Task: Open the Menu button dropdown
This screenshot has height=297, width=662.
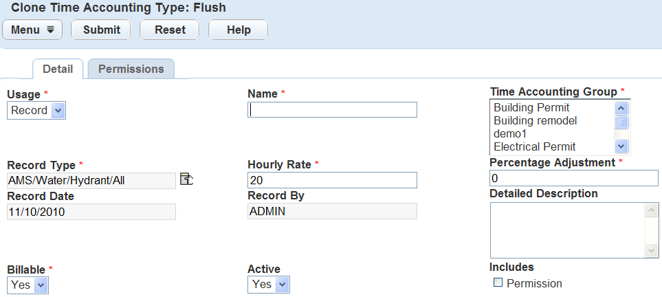Action: 32,30
